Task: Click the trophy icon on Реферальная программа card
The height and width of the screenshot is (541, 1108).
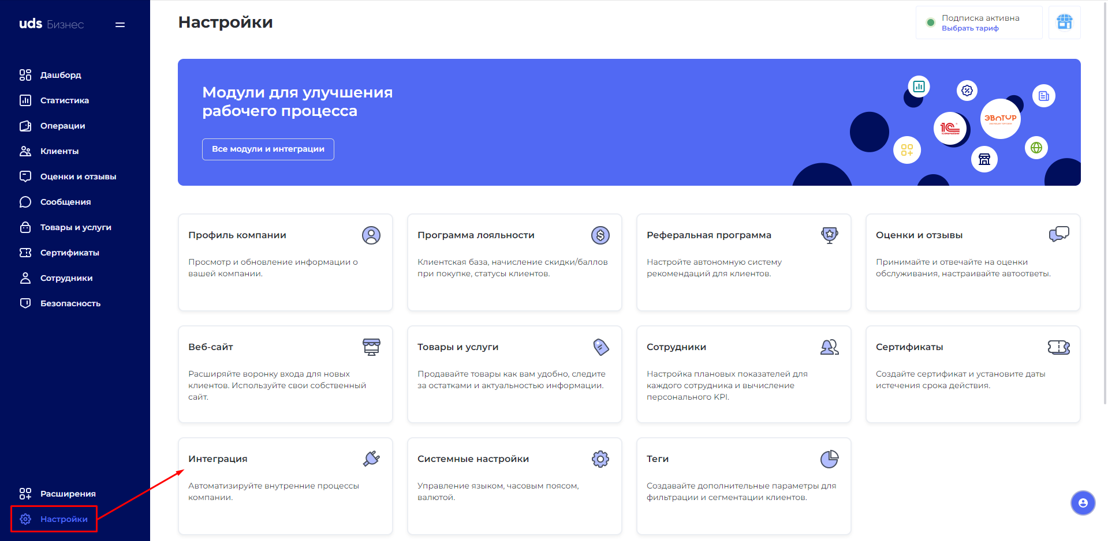Action: (830, 235)
